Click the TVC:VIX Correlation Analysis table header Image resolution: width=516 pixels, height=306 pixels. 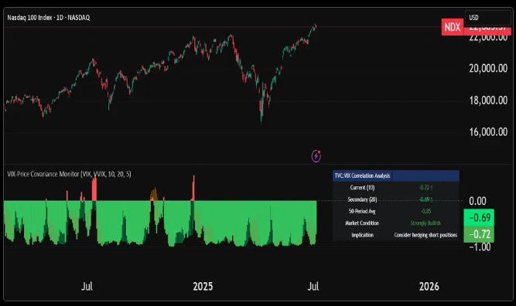(362, 175)
